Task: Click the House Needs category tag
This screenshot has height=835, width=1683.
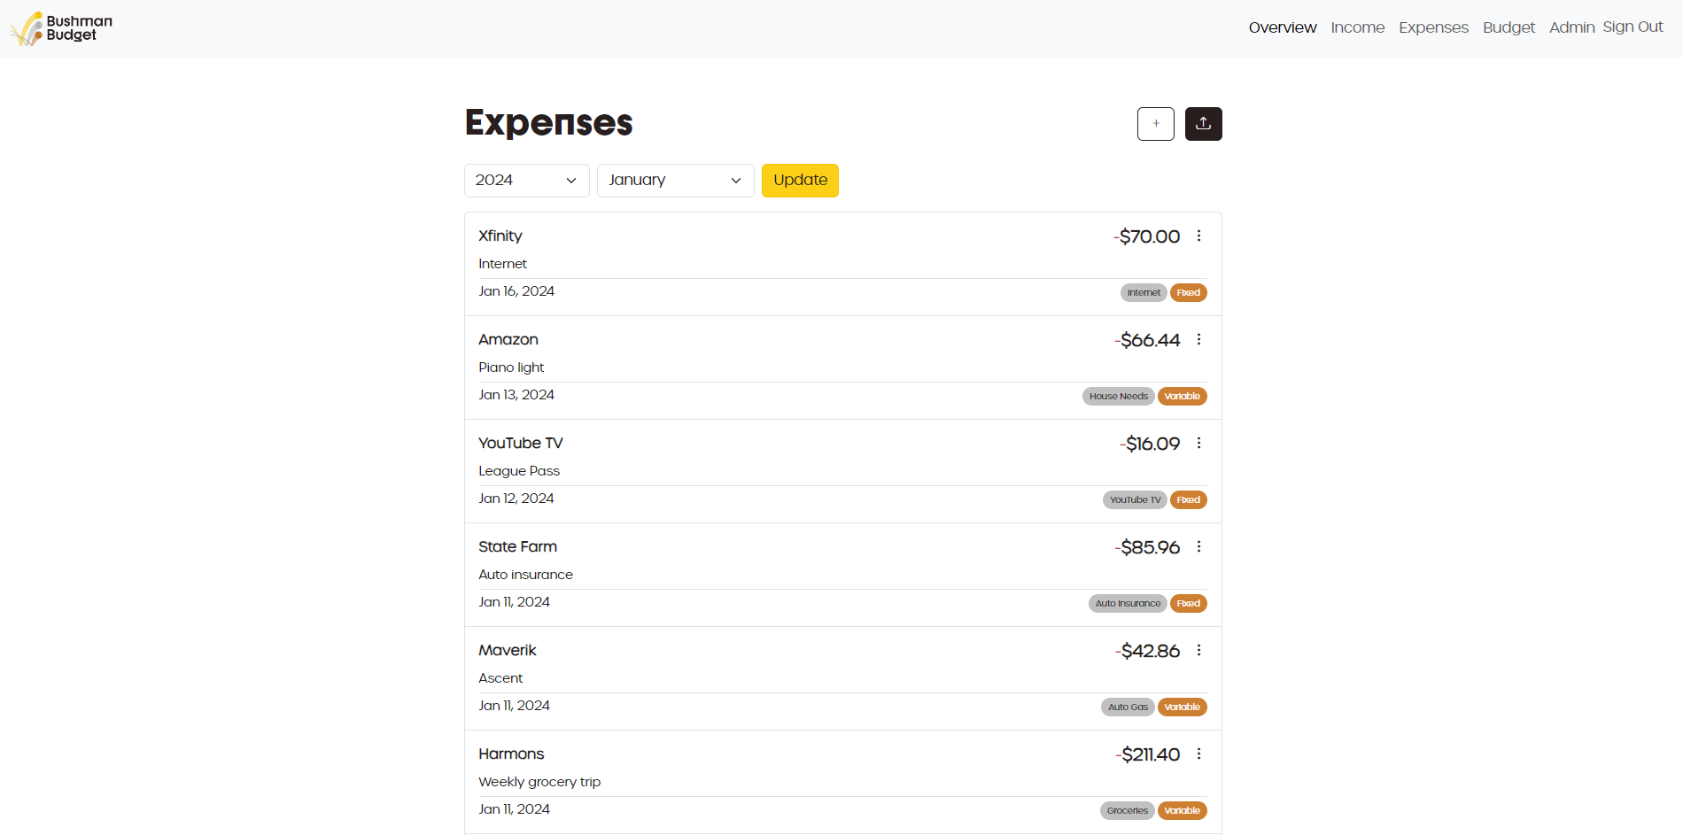Action: [x=1119, y=397]
